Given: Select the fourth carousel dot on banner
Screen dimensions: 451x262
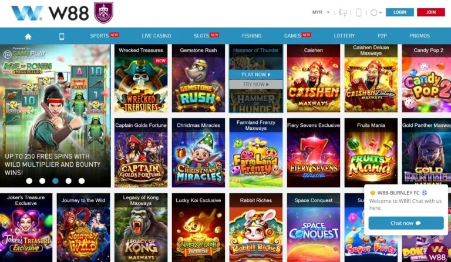Looking at the screenshot, I should (x=69, y=181).
